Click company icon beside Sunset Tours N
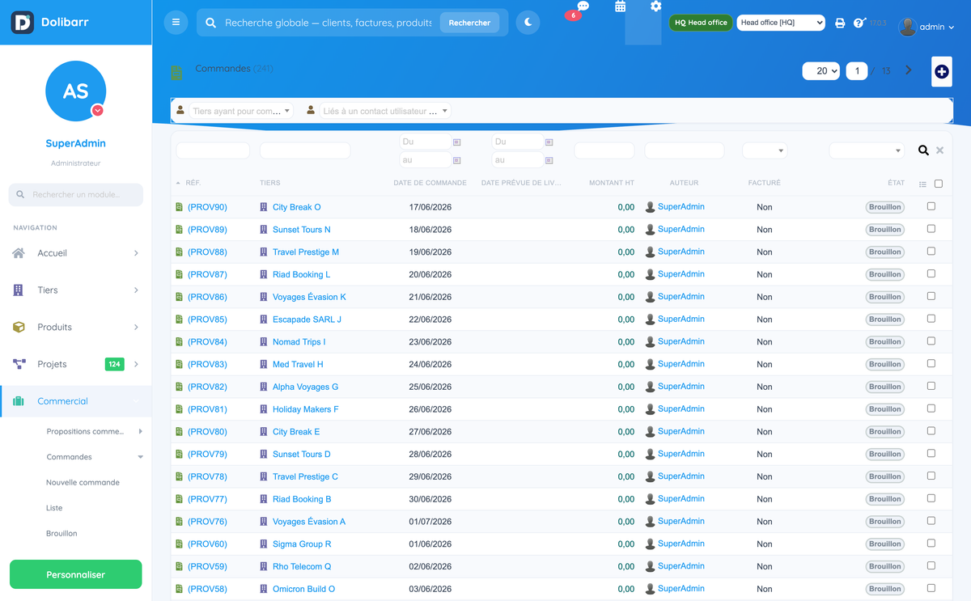This screenshot has height=601, width=971. coord(263,230)
